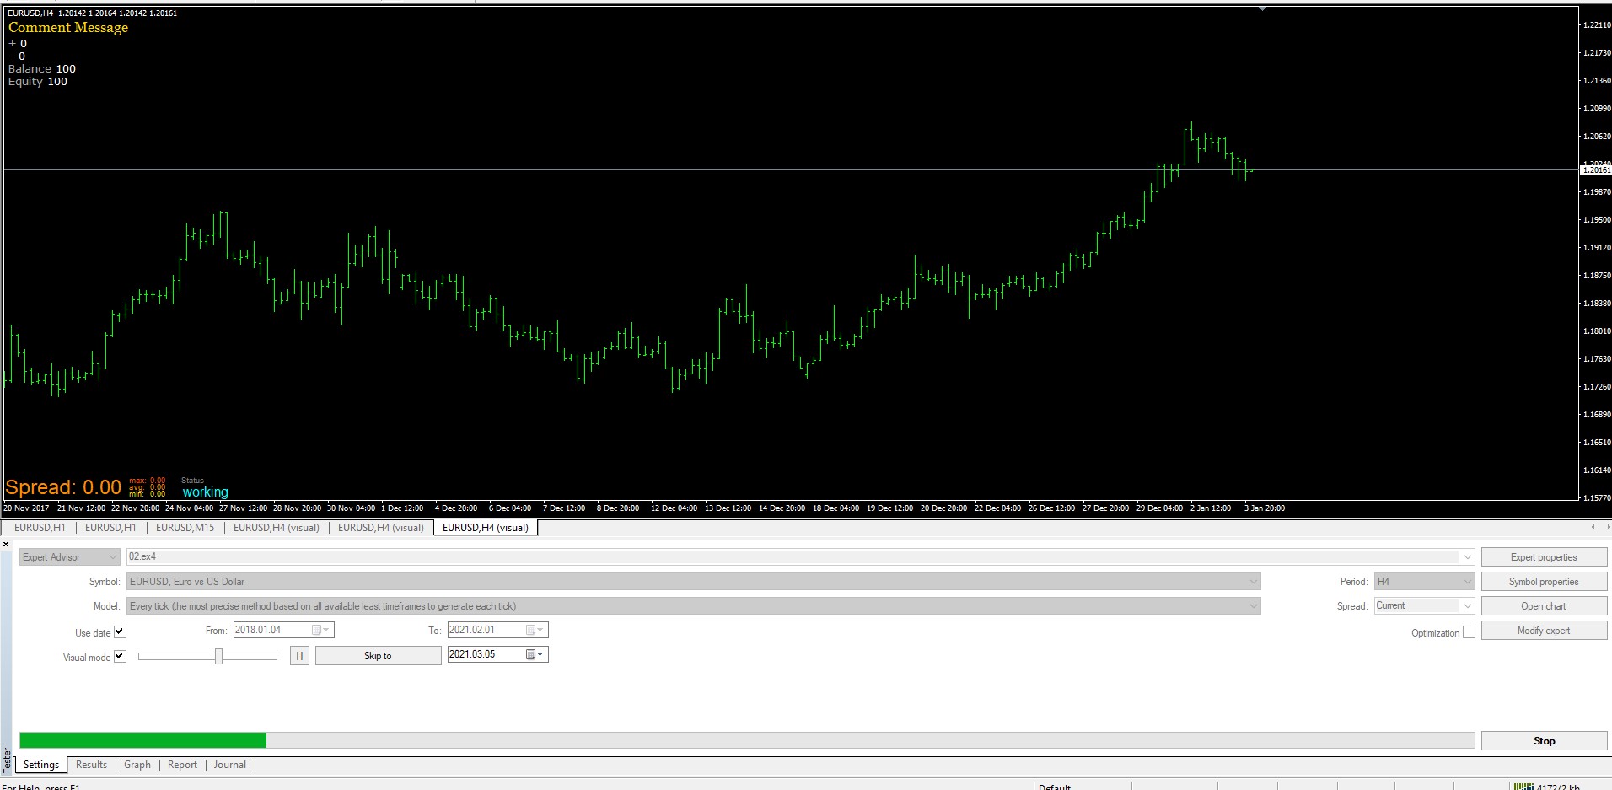Screen dimensions: 1612x790
Task: Click the working status text on chart
Action: point(206,492)
